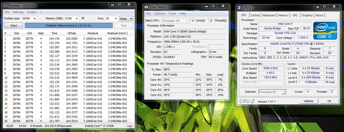This screenshot has height=132, width=344.
Task: Click the LinX Start button
Action: click(14, 26)
